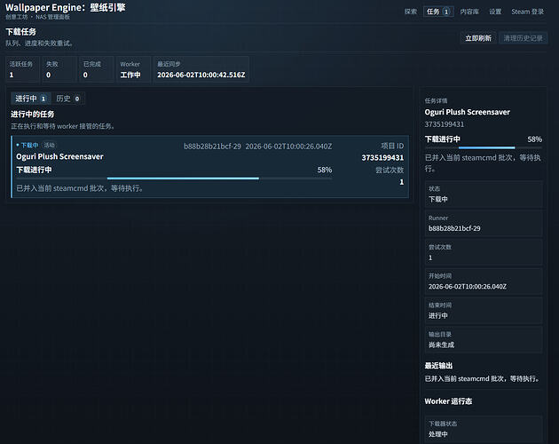Click the Runner value b88b28b21bcf-29 in details

454,228
